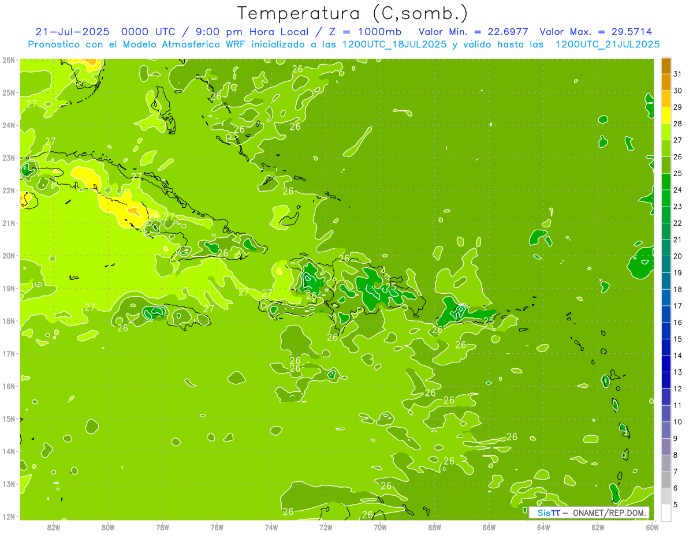Click the gray colorbar swatch between 6 and 7
Viewport: 693px width, 535px height.
pos(666,479)
